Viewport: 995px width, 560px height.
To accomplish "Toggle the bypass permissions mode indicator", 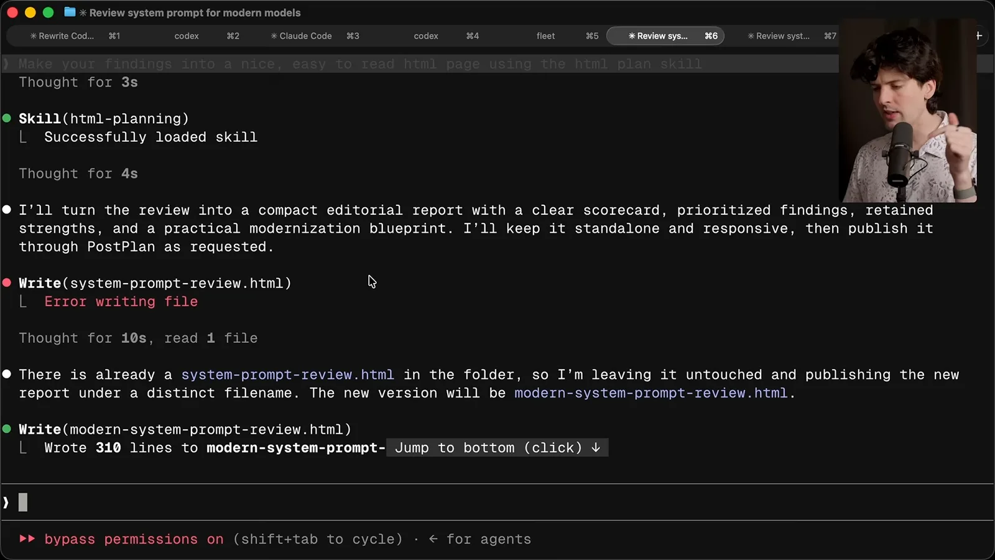I will 121,539.
